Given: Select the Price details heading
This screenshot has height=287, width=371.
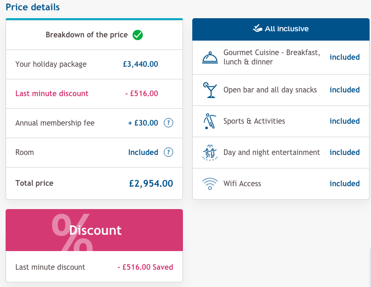Looking at the screenshot, I should [33, 7].
